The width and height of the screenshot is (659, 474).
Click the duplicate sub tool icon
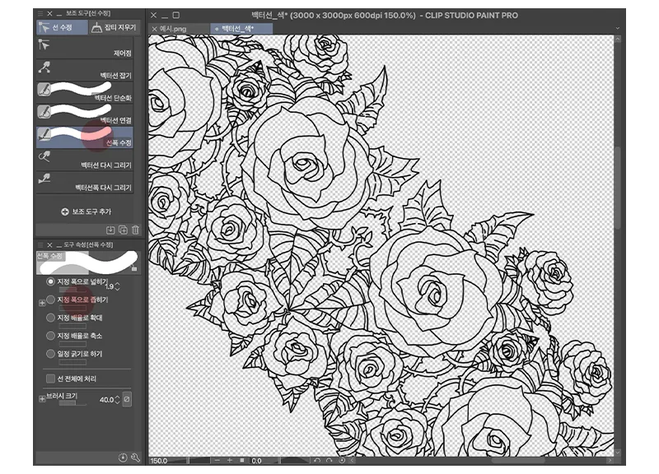123,230
